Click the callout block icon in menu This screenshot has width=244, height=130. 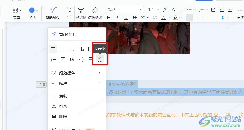click(90, 59)
